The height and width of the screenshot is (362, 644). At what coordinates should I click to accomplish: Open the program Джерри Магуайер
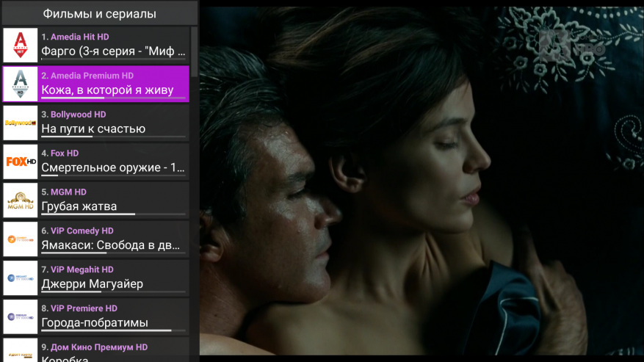click(93, 284)
